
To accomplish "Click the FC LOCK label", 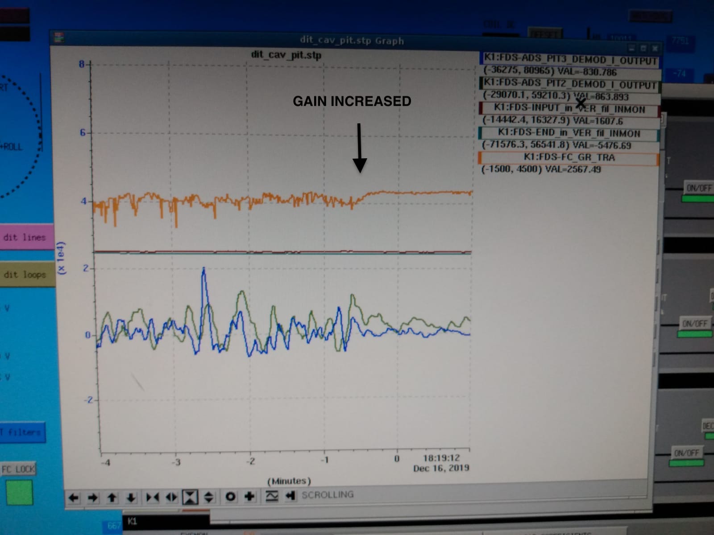I will point(18,469).
